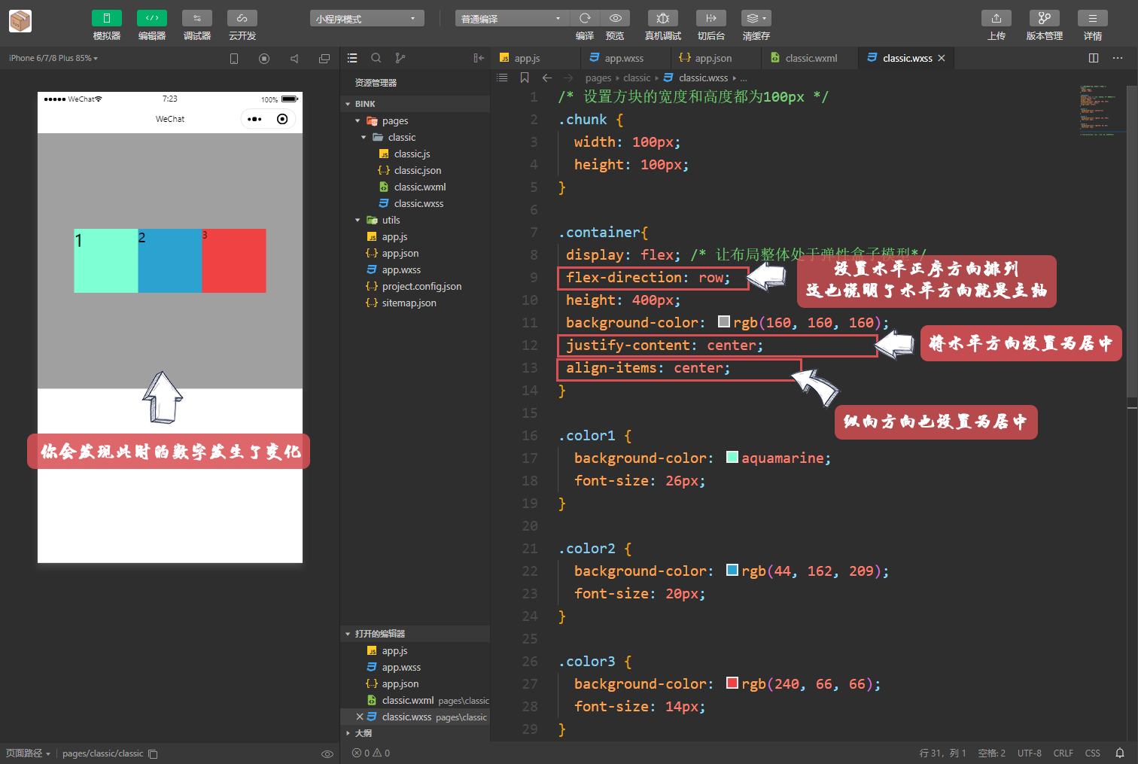This screenshot has height=764, width=1138.
Task: Open the notifications bell icon
Action: [x=1120, y=753]
